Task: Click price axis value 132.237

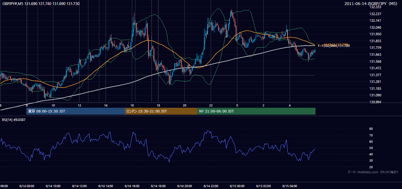Action: [x=375, y=14]
